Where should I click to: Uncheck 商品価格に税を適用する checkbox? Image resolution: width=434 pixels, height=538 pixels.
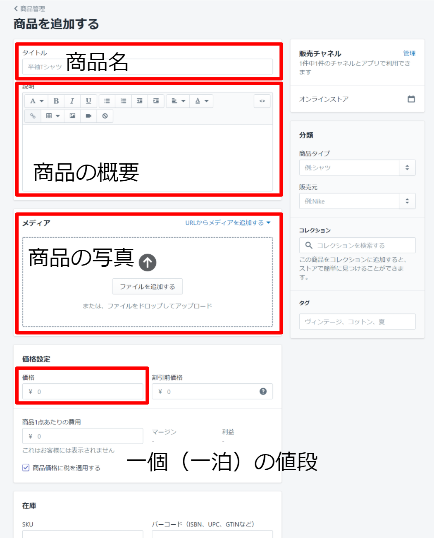pyautogui.click(x=26, y=468)
